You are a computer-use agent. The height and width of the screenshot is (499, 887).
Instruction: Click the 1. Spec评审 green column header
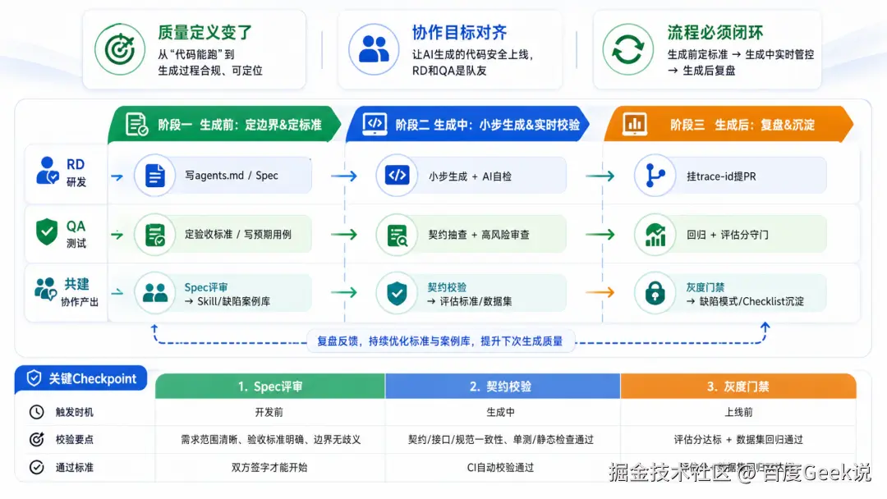pos(270,387)
